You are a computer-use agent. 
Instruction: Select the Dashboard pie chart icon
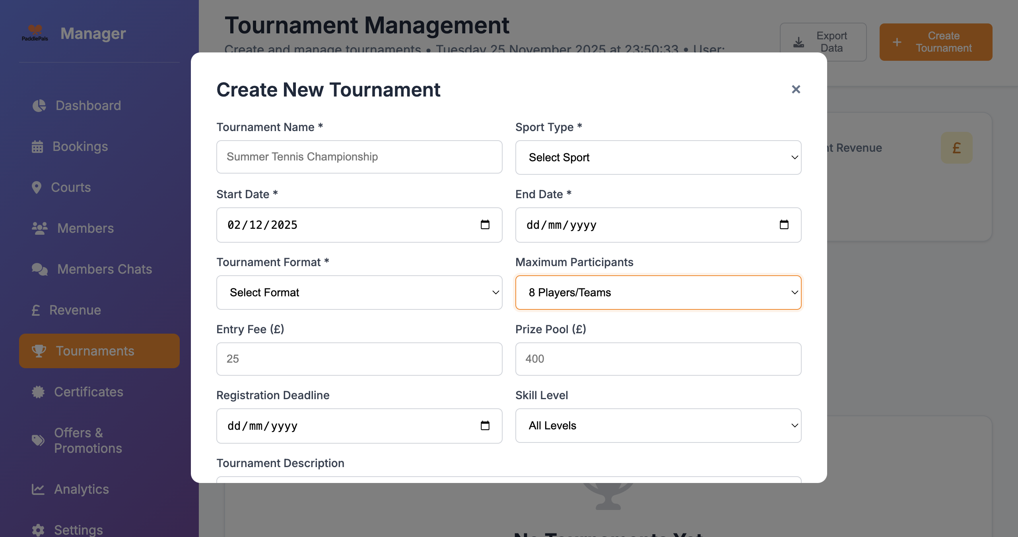pos(39,105)
